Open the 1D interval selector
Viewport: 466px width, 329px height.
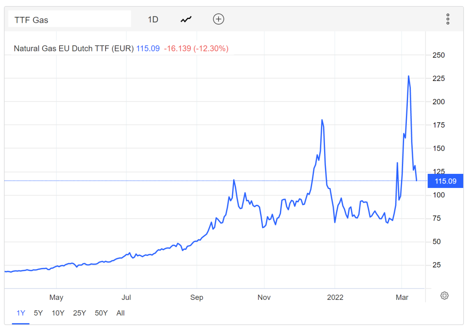[x=153, y=20]
